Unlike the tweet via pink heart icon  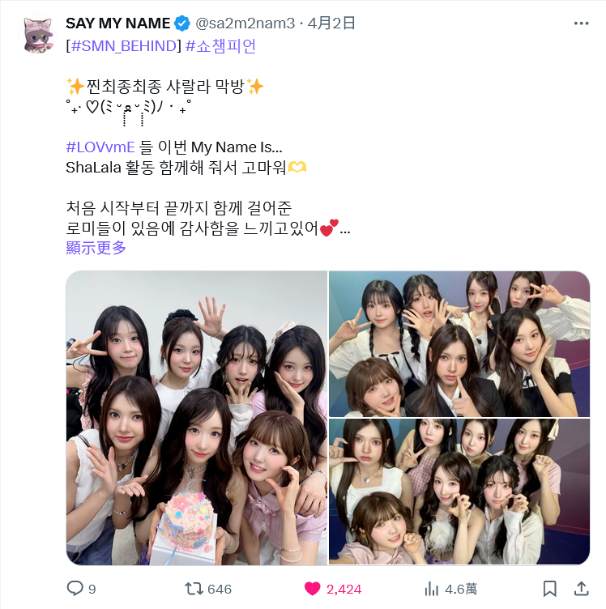pyautogui.click(x=313, y=589)
